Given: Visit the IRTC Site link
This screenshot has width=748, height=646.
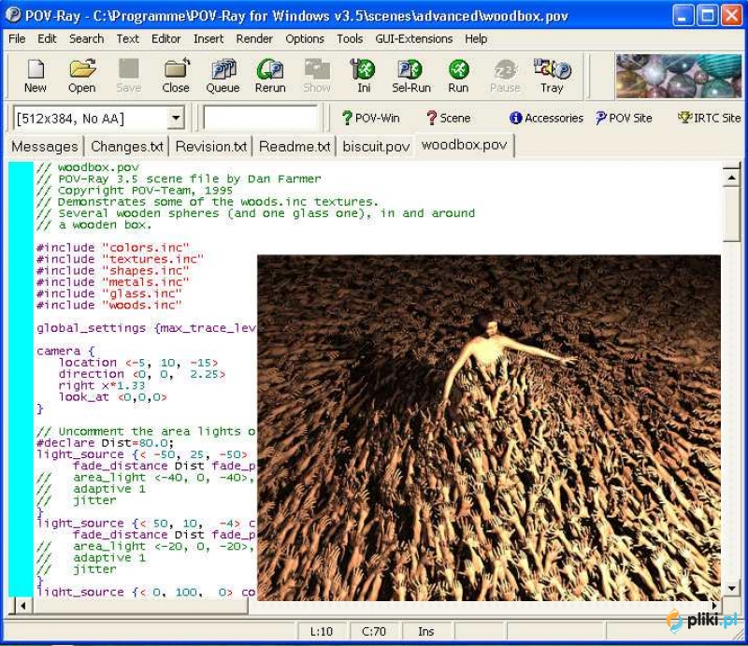Looking at the screenshot, I should (x=710, y=118).
